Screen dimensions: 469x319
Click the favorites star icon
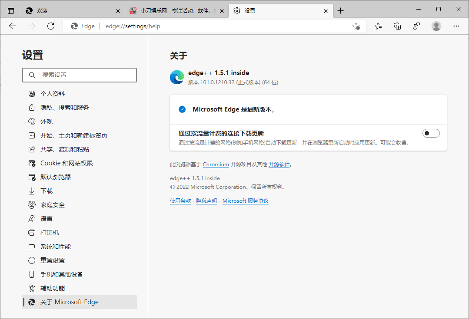click(x=378, y=26)
